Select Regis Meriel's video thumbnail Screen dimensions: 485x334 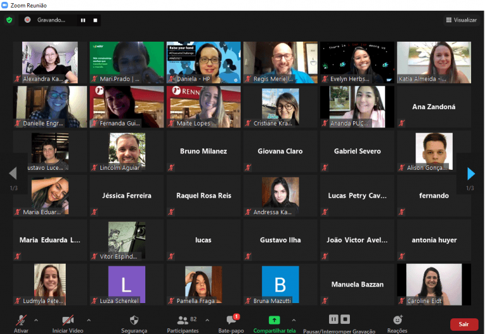280,63
